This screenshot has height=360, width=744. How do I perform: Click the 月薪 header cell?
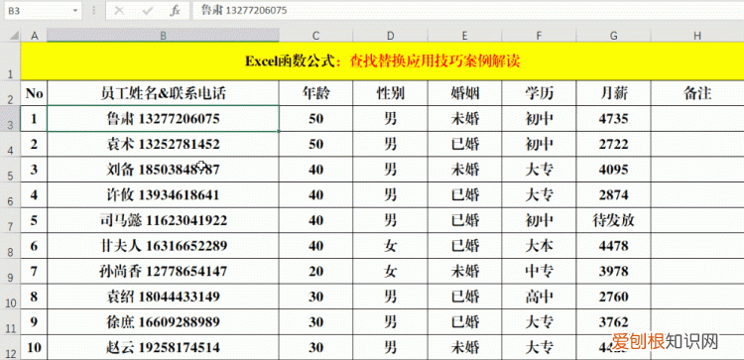pyautogui.click(x=613, y=93)
